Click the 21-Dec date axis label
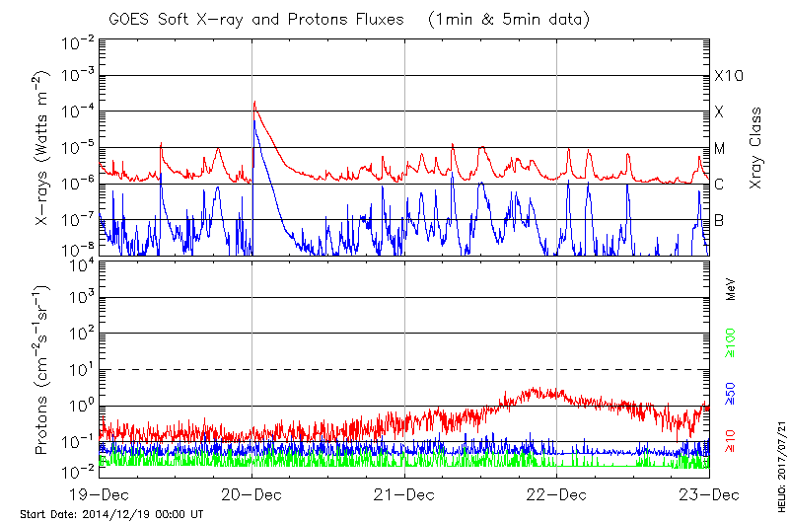The image size is (789, 523). click(x=404, y=493)
